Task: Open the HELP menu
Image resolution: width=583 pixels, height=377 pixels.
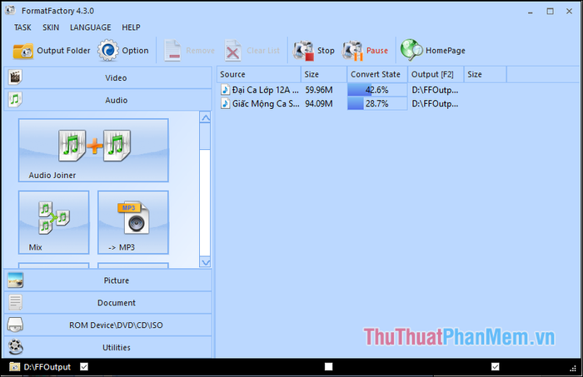Action: (x=131, y=27)
